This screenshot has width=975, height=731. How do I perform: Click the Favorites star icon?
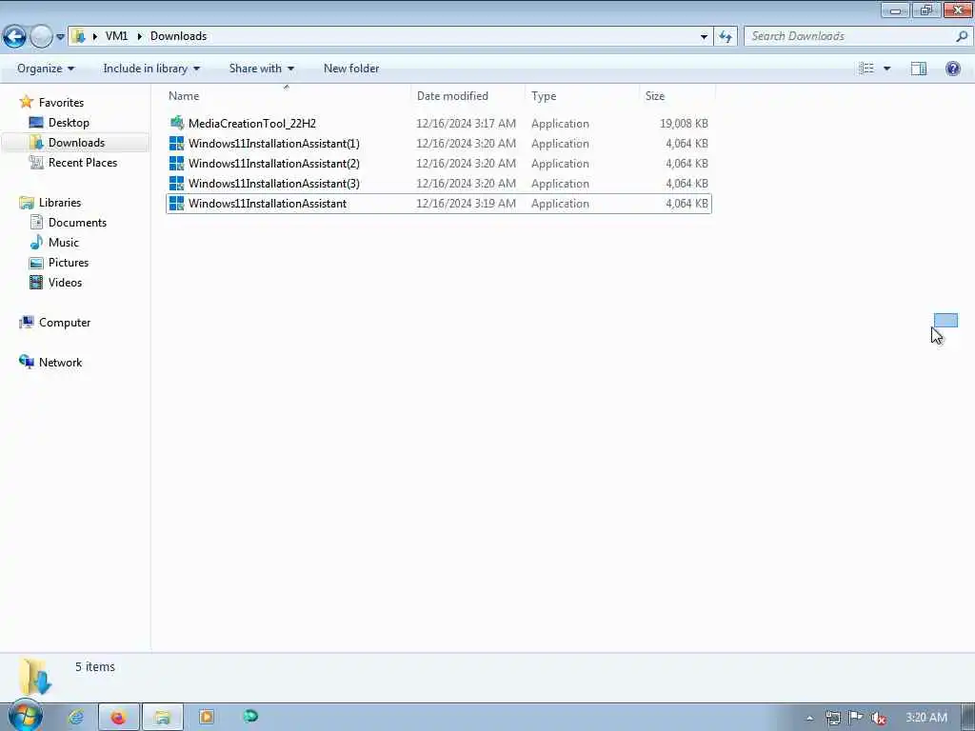click(26, 102)
